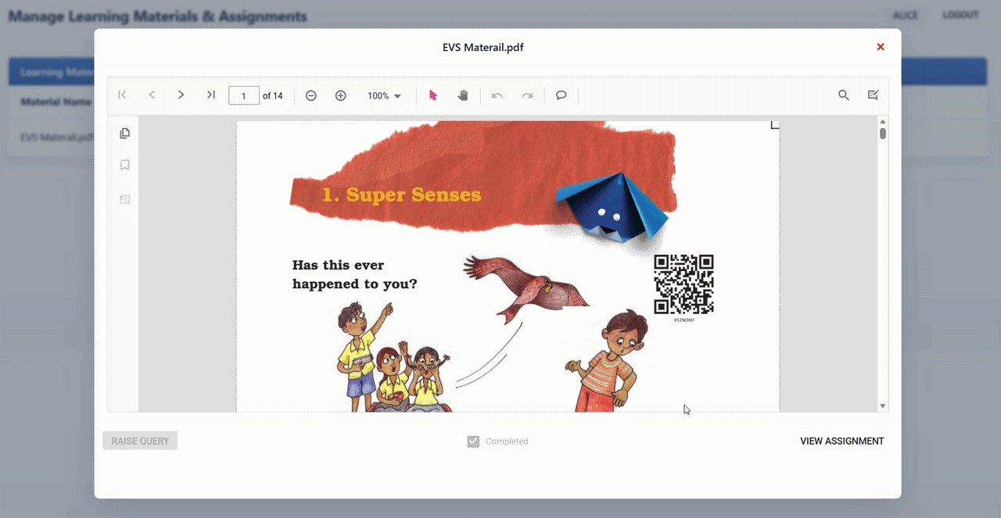Select the hand panning tool
The height and width of the screenshot is (518, 1001).
click(462, 95)
